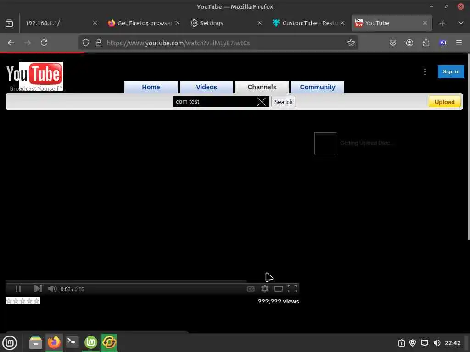Click the yellow Upload button

444,102
